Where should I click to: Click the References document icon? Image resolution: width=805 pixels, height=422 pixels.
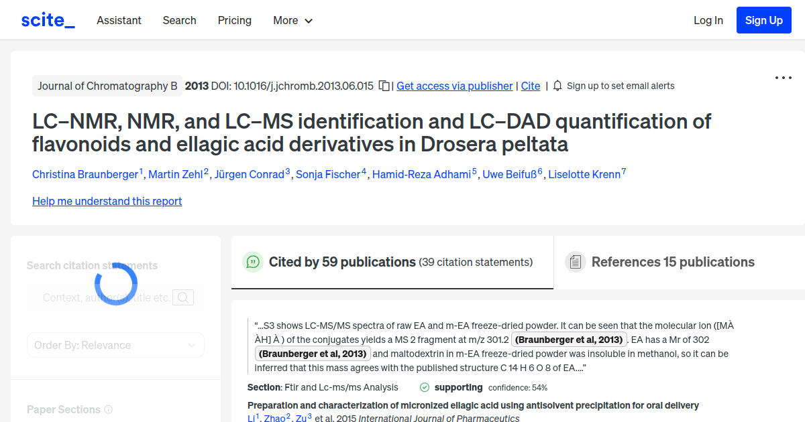pos(576,261)
